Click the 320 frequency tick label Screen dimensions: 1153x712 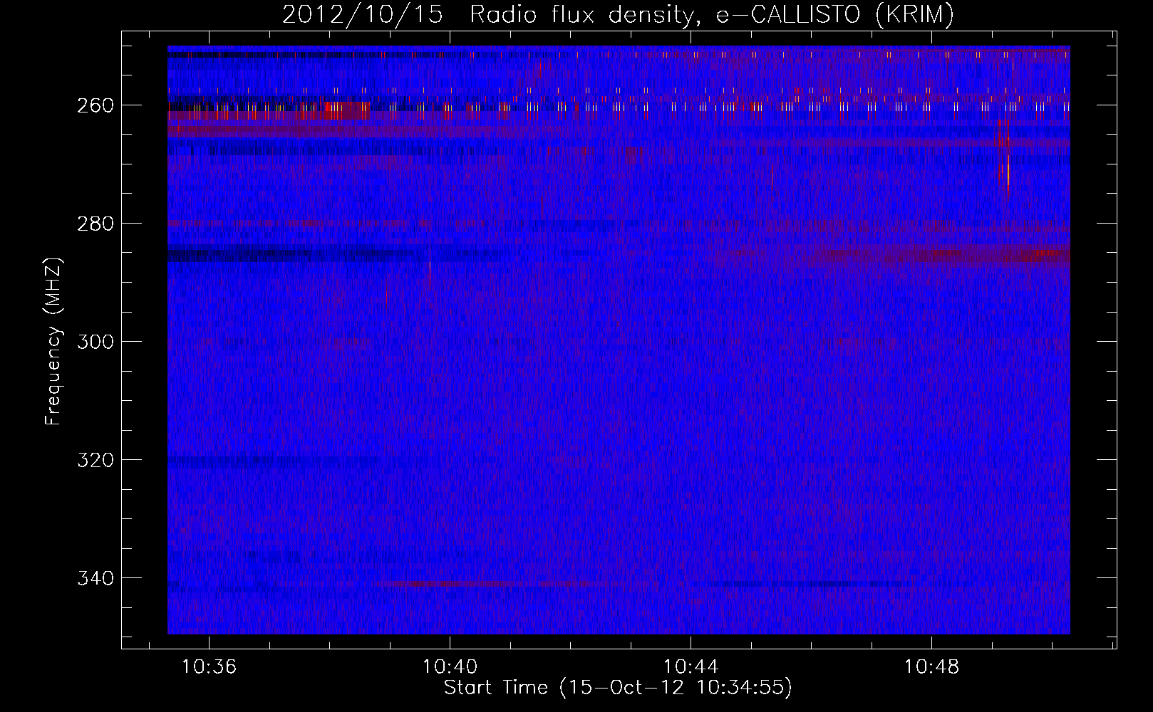[95, 460]
